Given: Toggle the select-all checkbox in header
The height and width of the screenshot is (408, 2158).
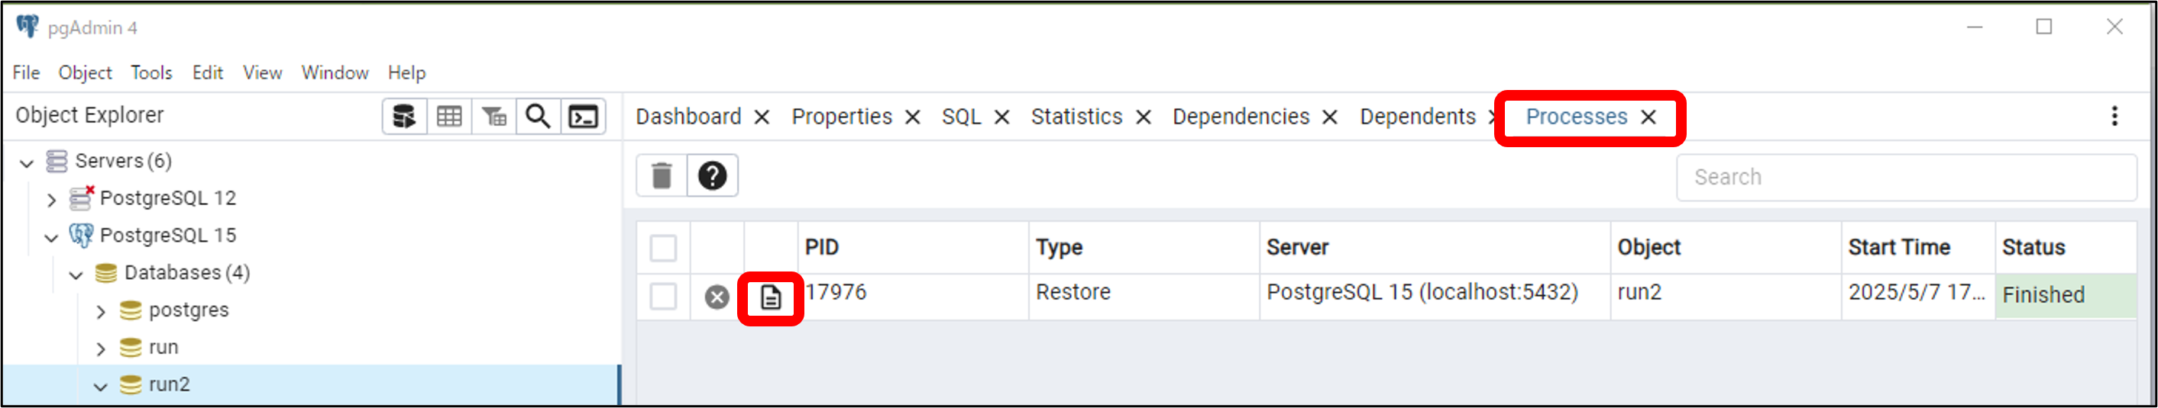Looking at the screenshot, I should 664,248.
